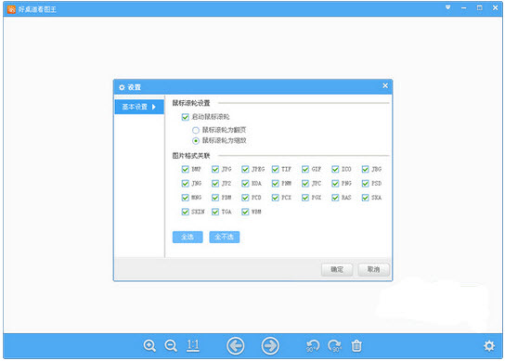The width and height of the screenshot is (505, 361).
Task: Toggle the 启动鼠标滚轮 checkbox
Action: 185,117
